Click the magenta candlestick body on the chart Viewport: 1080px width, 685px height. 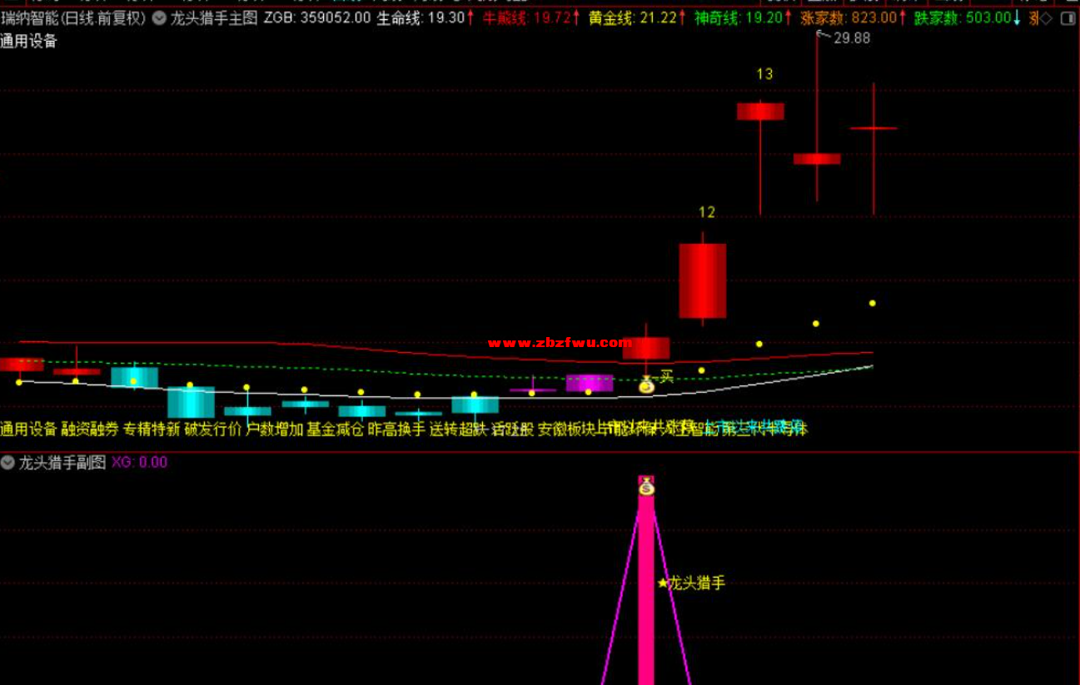click(589, 382)
